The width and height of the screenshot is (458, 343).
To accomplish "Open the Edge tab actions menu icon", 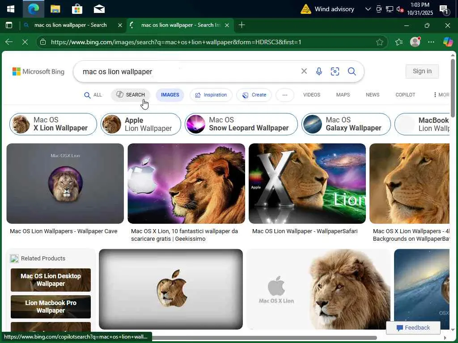I will [x=9, y=25].
